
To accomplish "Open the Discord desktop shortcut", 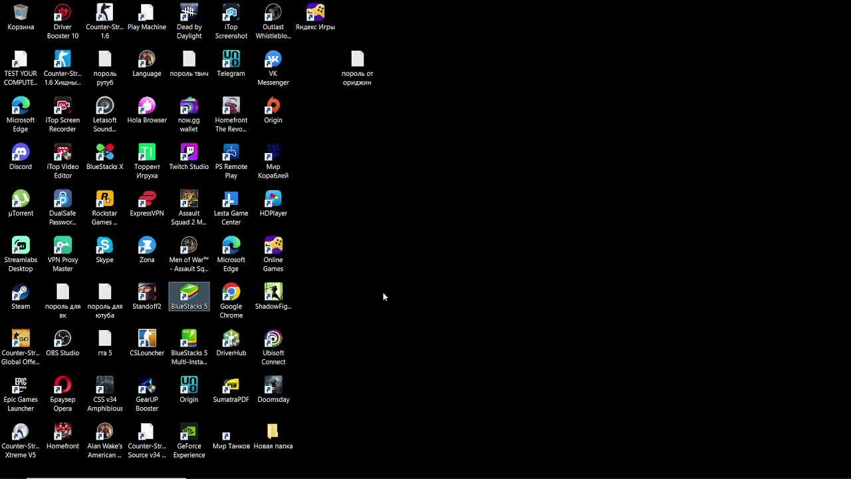I will coord(21,158).
